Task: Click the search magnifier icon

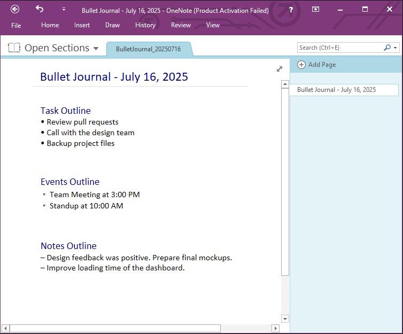Action: (x=387, y=48)
